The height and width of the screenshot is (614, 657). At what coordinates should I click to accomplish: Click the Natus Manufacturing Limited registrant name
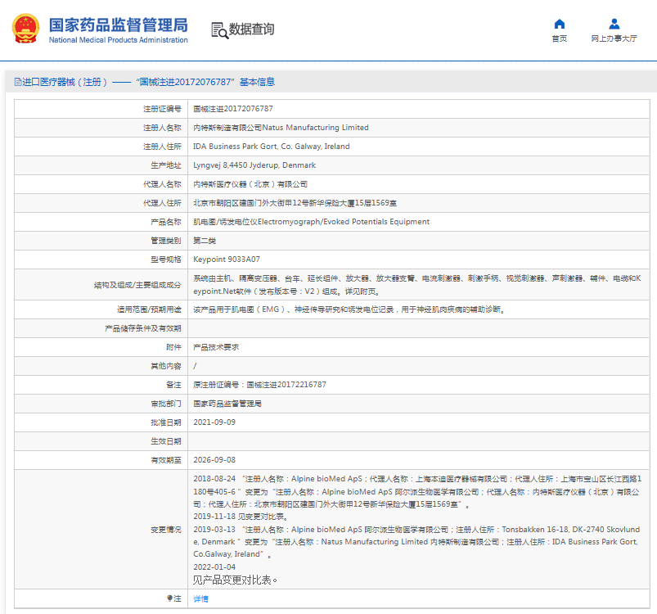tap(281, 128)
